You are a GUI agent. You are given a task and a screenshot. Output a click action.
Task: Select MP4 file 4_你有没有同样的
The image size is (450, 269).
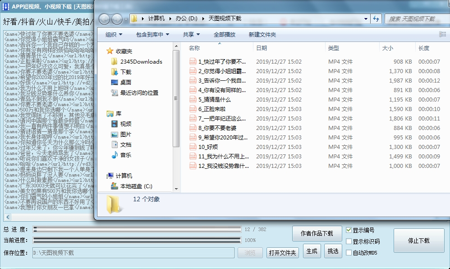click(217, 90)
